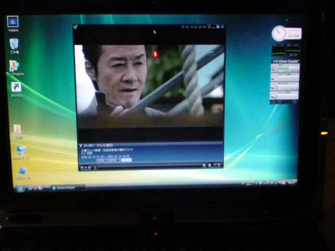335x251 pixels.
Task: Select the third drive row in Drive Center
Action: [x=284, y=86]
